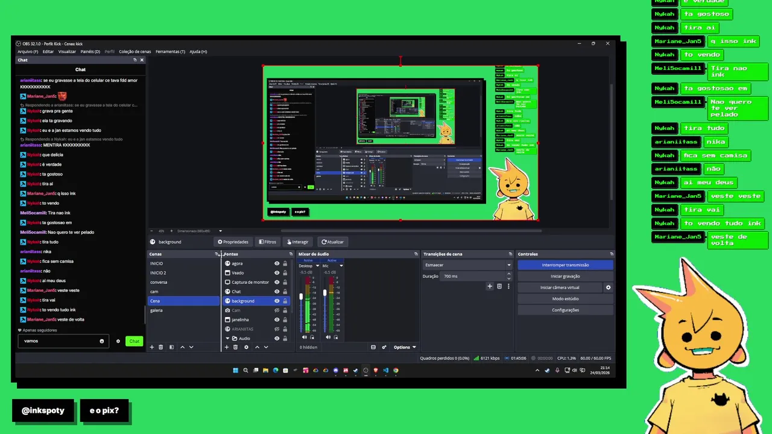Decrease transition duration with the down arrow

tap(508, 278)
